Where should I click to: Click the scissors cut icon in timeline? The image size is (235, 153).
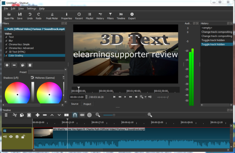(x=15, y=115)
